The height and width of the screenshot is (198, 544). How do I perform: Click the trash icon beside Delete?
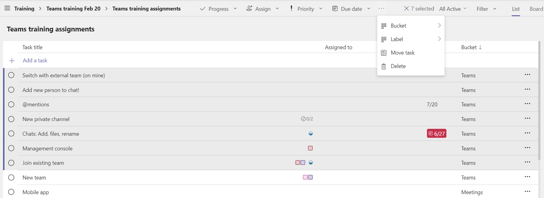384,66
